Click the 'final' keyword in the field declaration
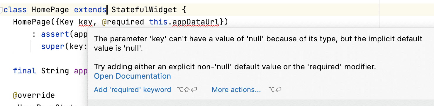The image size is (434, 106). point(25,71)
